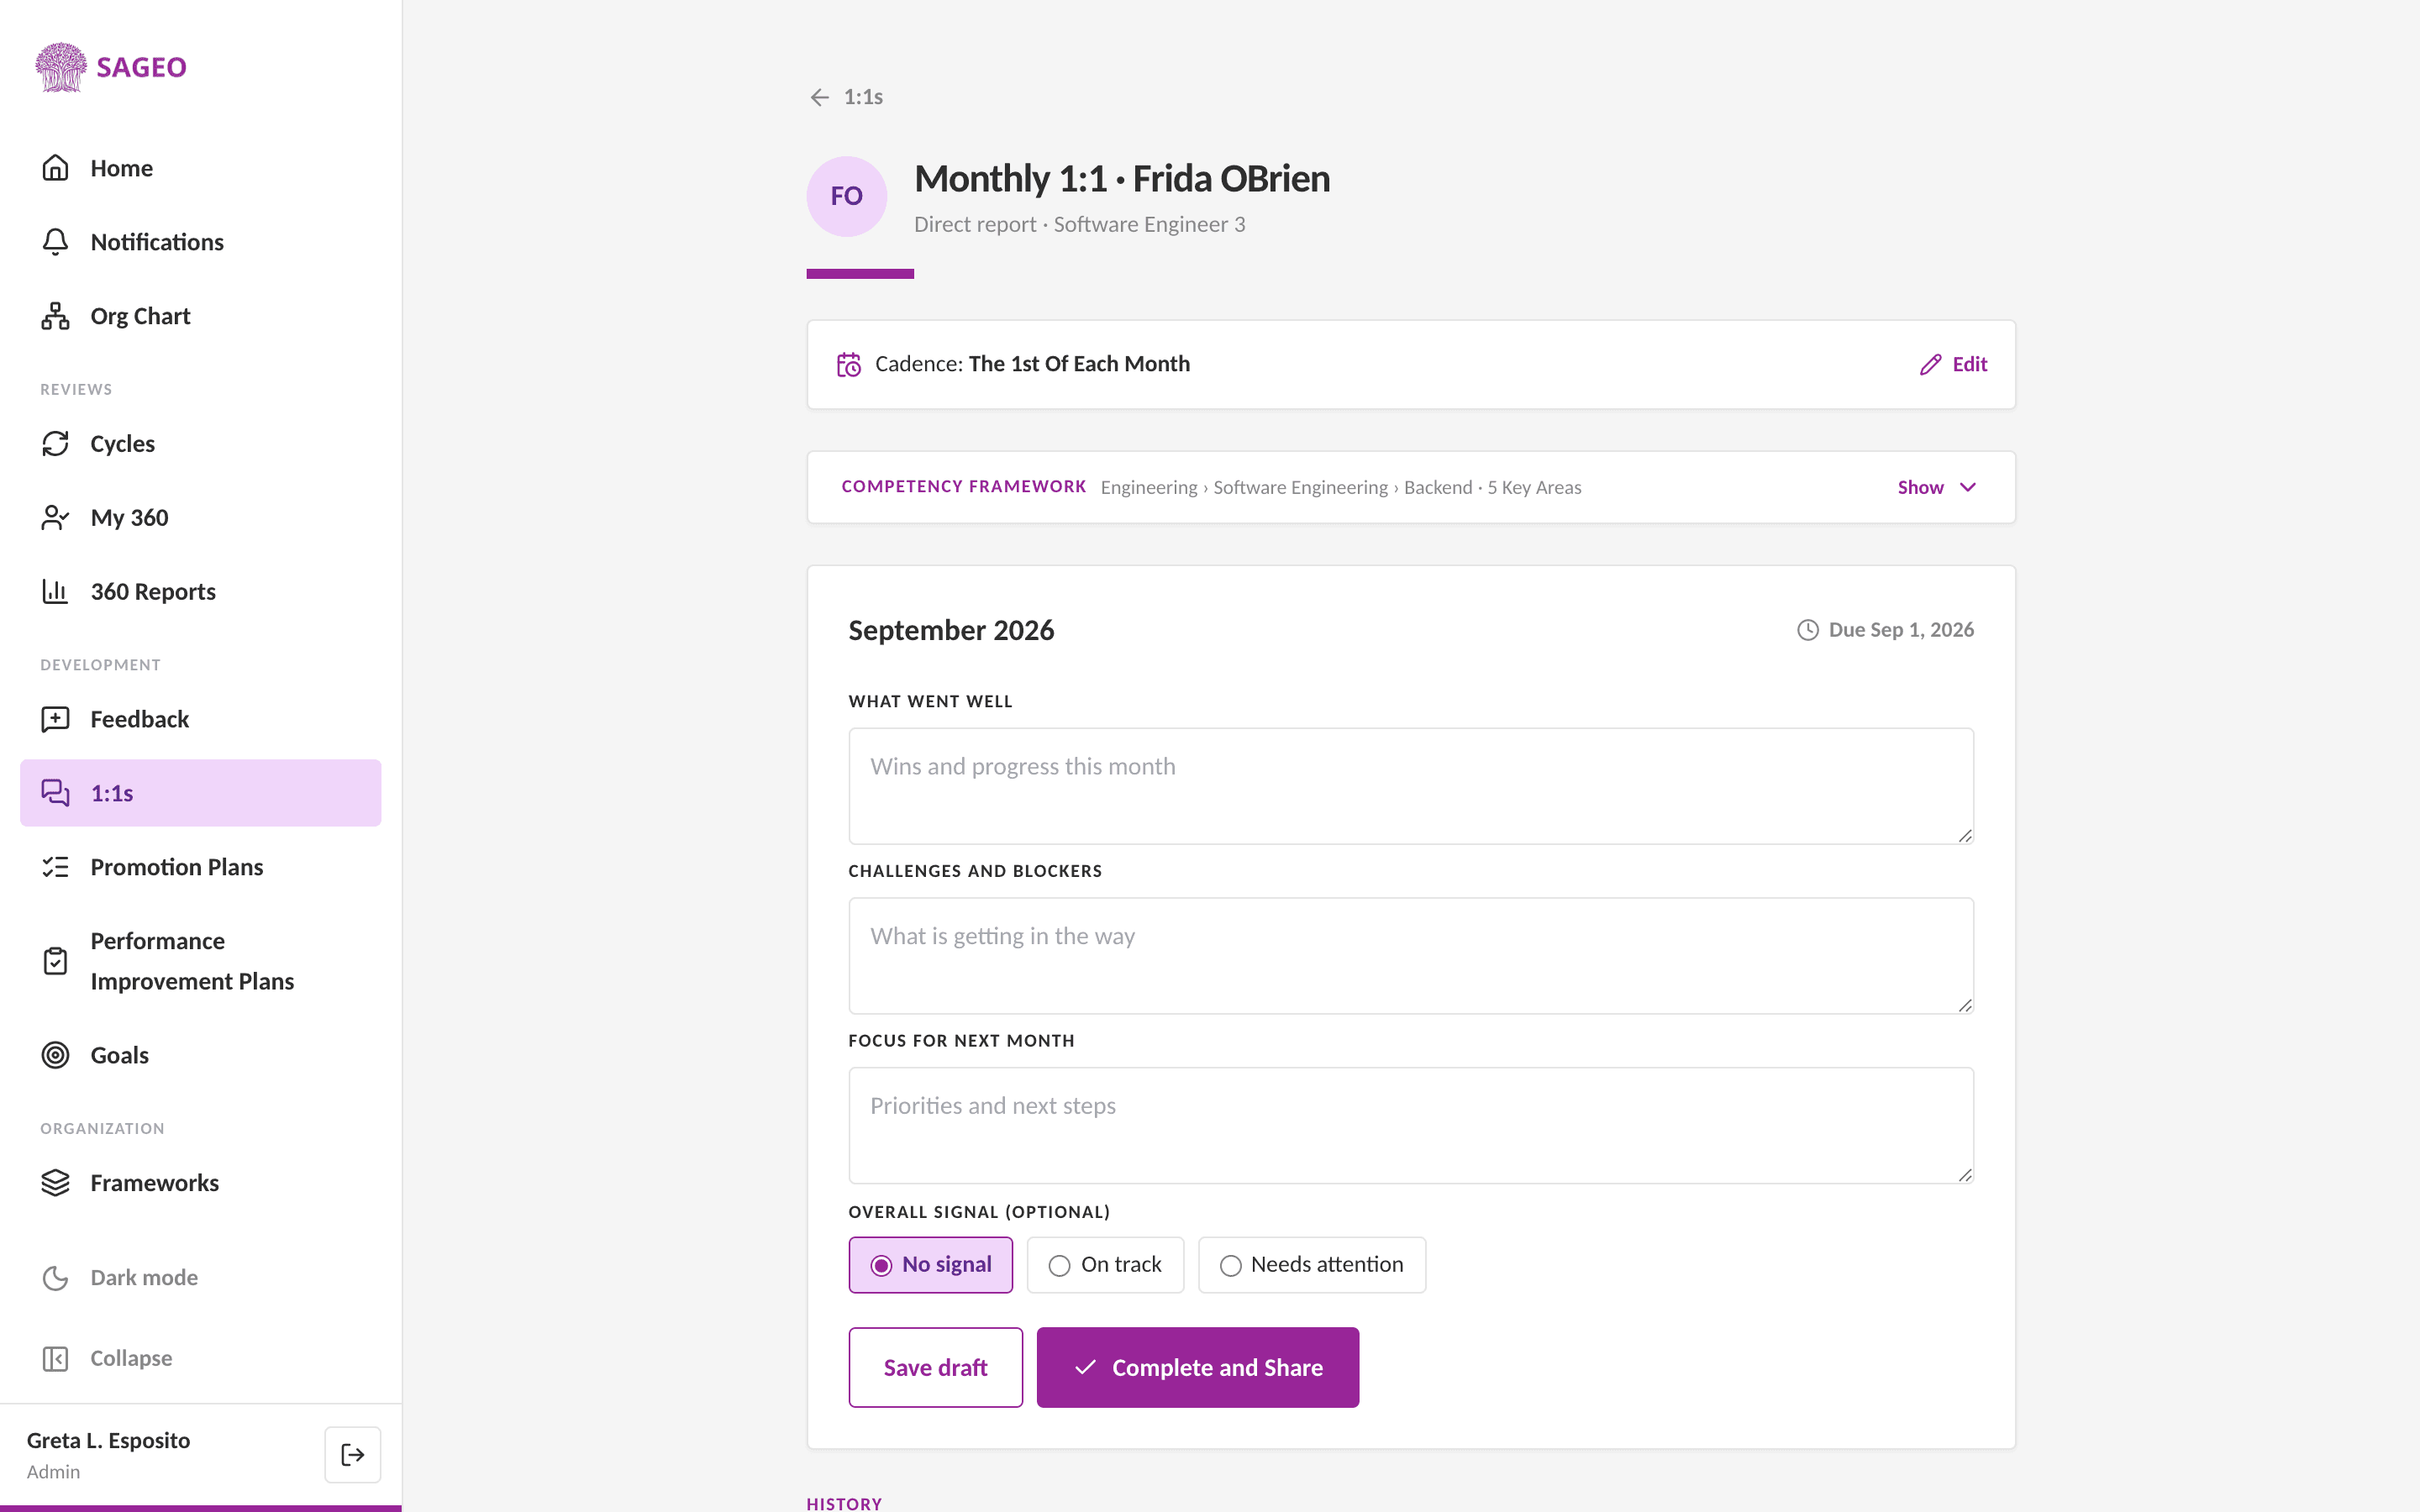The height and width of the screenshot is (1512, 2420).
Task: Click Complete and Share button
Action: 1197,1367
